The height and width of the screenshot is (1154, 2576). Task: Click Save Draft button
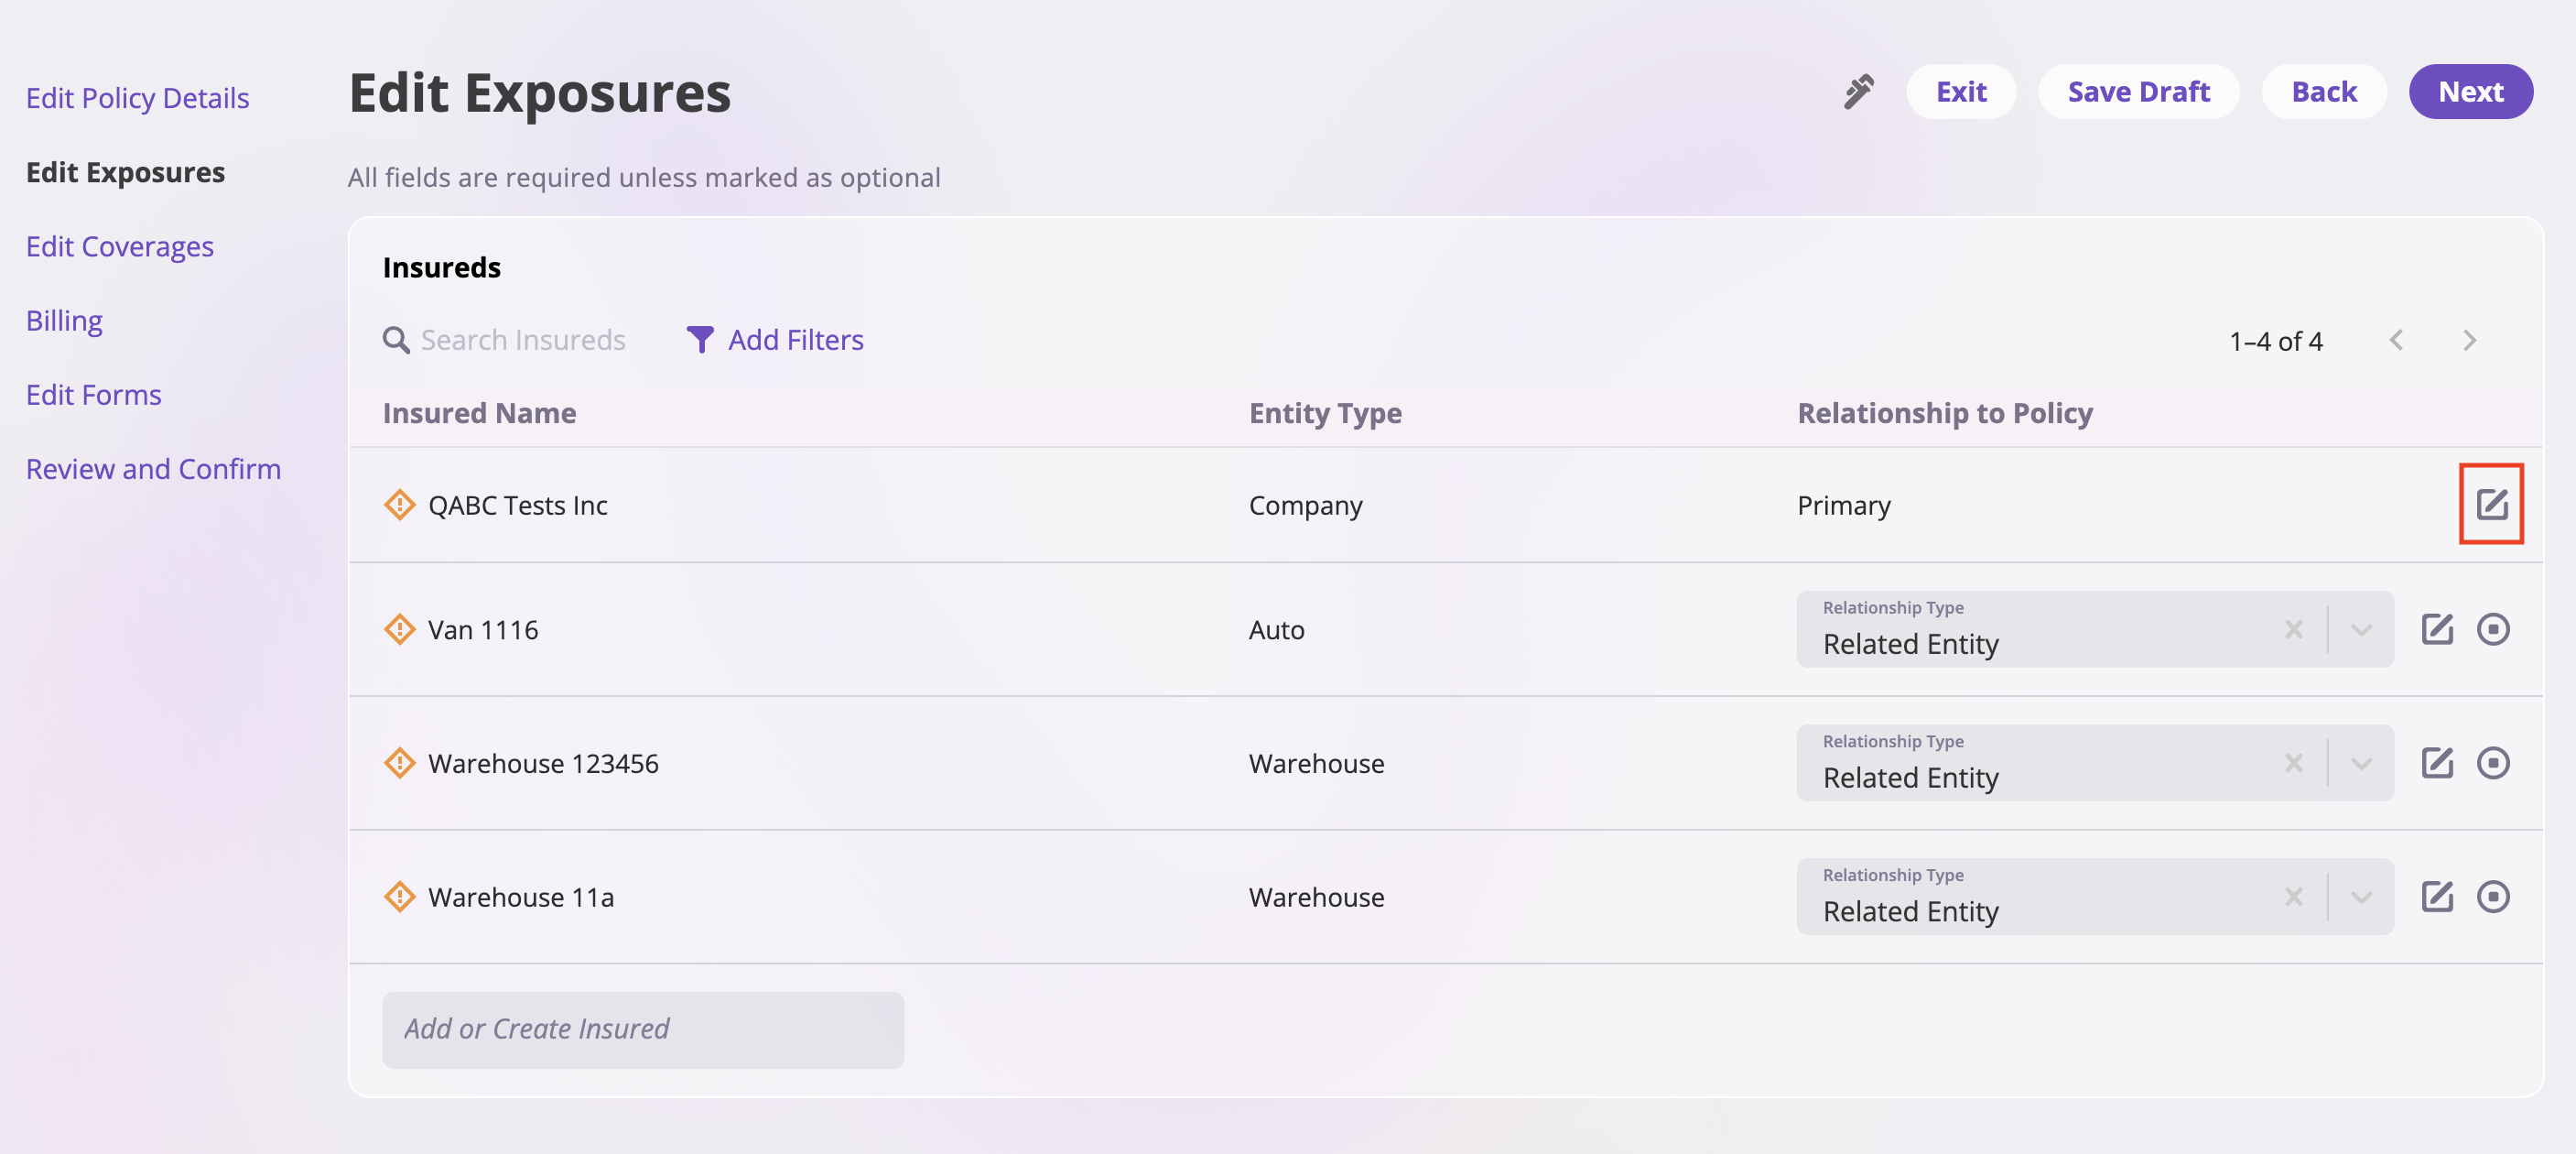(x=2138, y=93)
